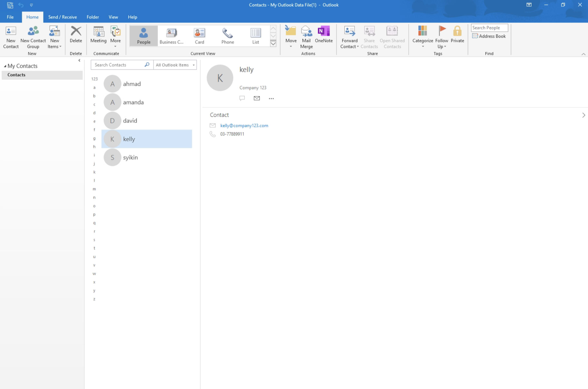Send email using kelly's envelope icon
Image resolution: width=588 pixels, height=389 pixels.
(257, 98)
